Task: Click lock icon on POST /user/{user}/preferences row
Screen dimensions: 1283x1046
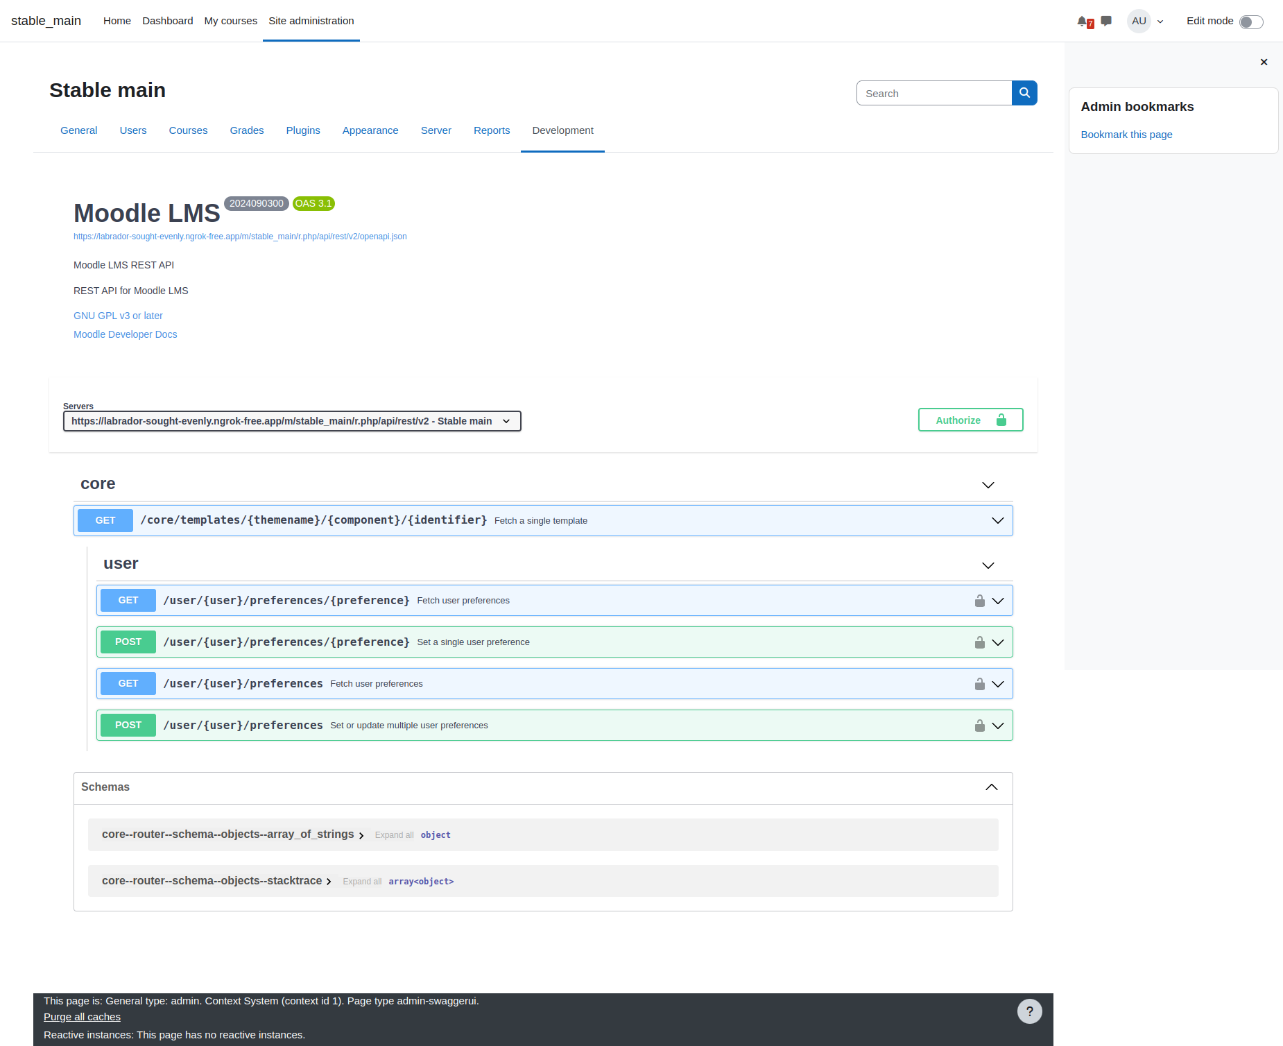Action: tap(979, 726)
